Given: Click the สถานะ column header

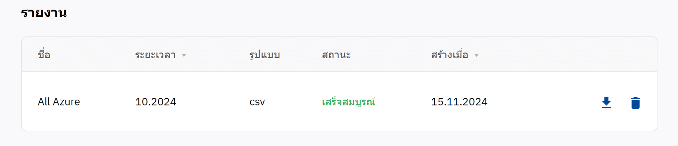Looking at the screenshot, I should point(336,55).
